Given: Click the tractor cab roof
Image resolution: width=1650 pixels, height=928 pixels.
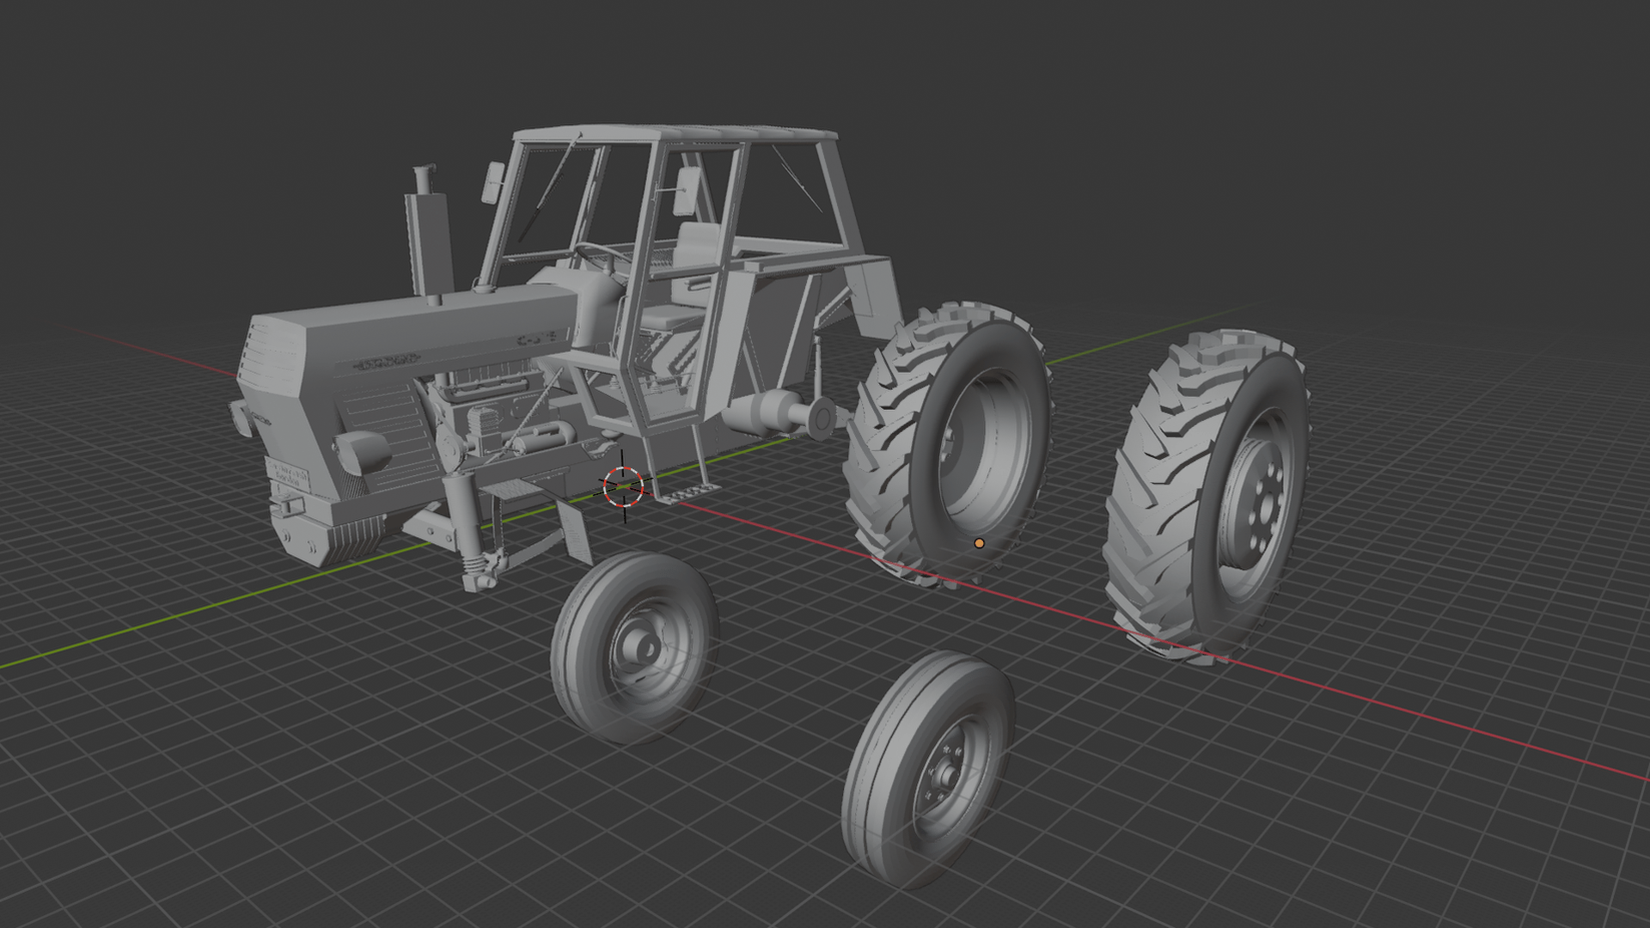Looking at the screenshot, I should coord(675,134).
